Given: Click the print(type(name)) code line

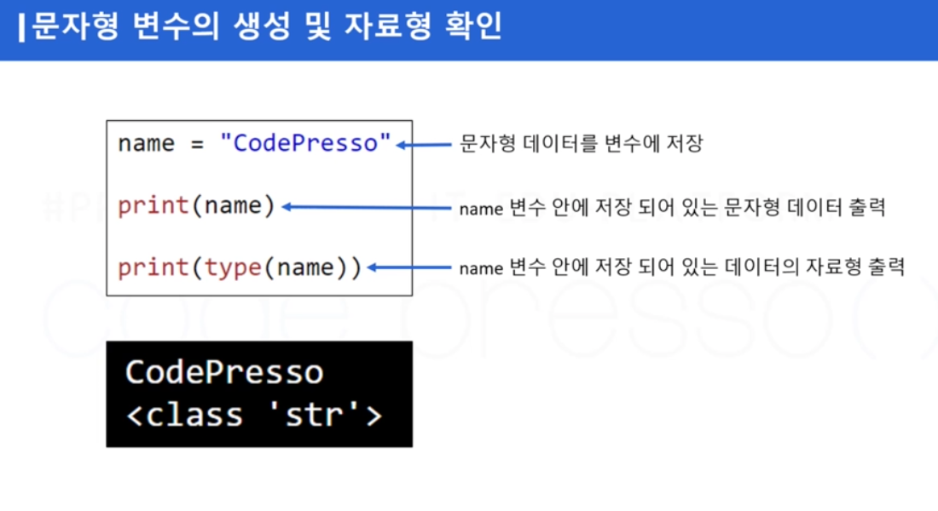Looking at the screenshot, I should (240, 267).
